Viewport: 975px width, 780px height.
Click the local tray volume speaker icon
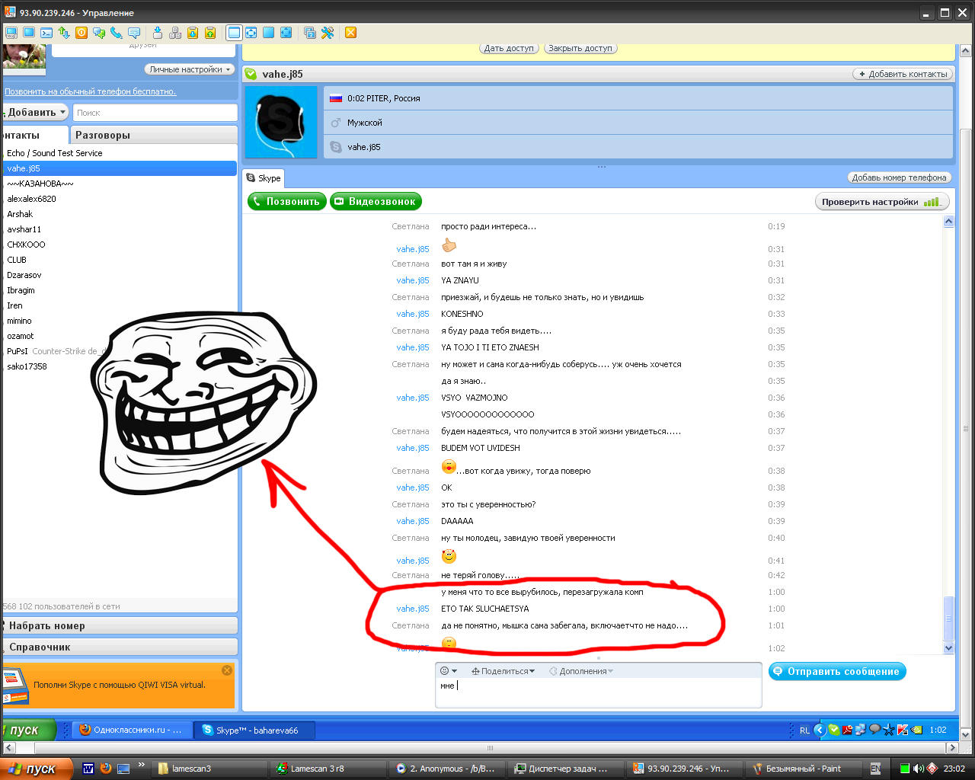coord(919,769)
